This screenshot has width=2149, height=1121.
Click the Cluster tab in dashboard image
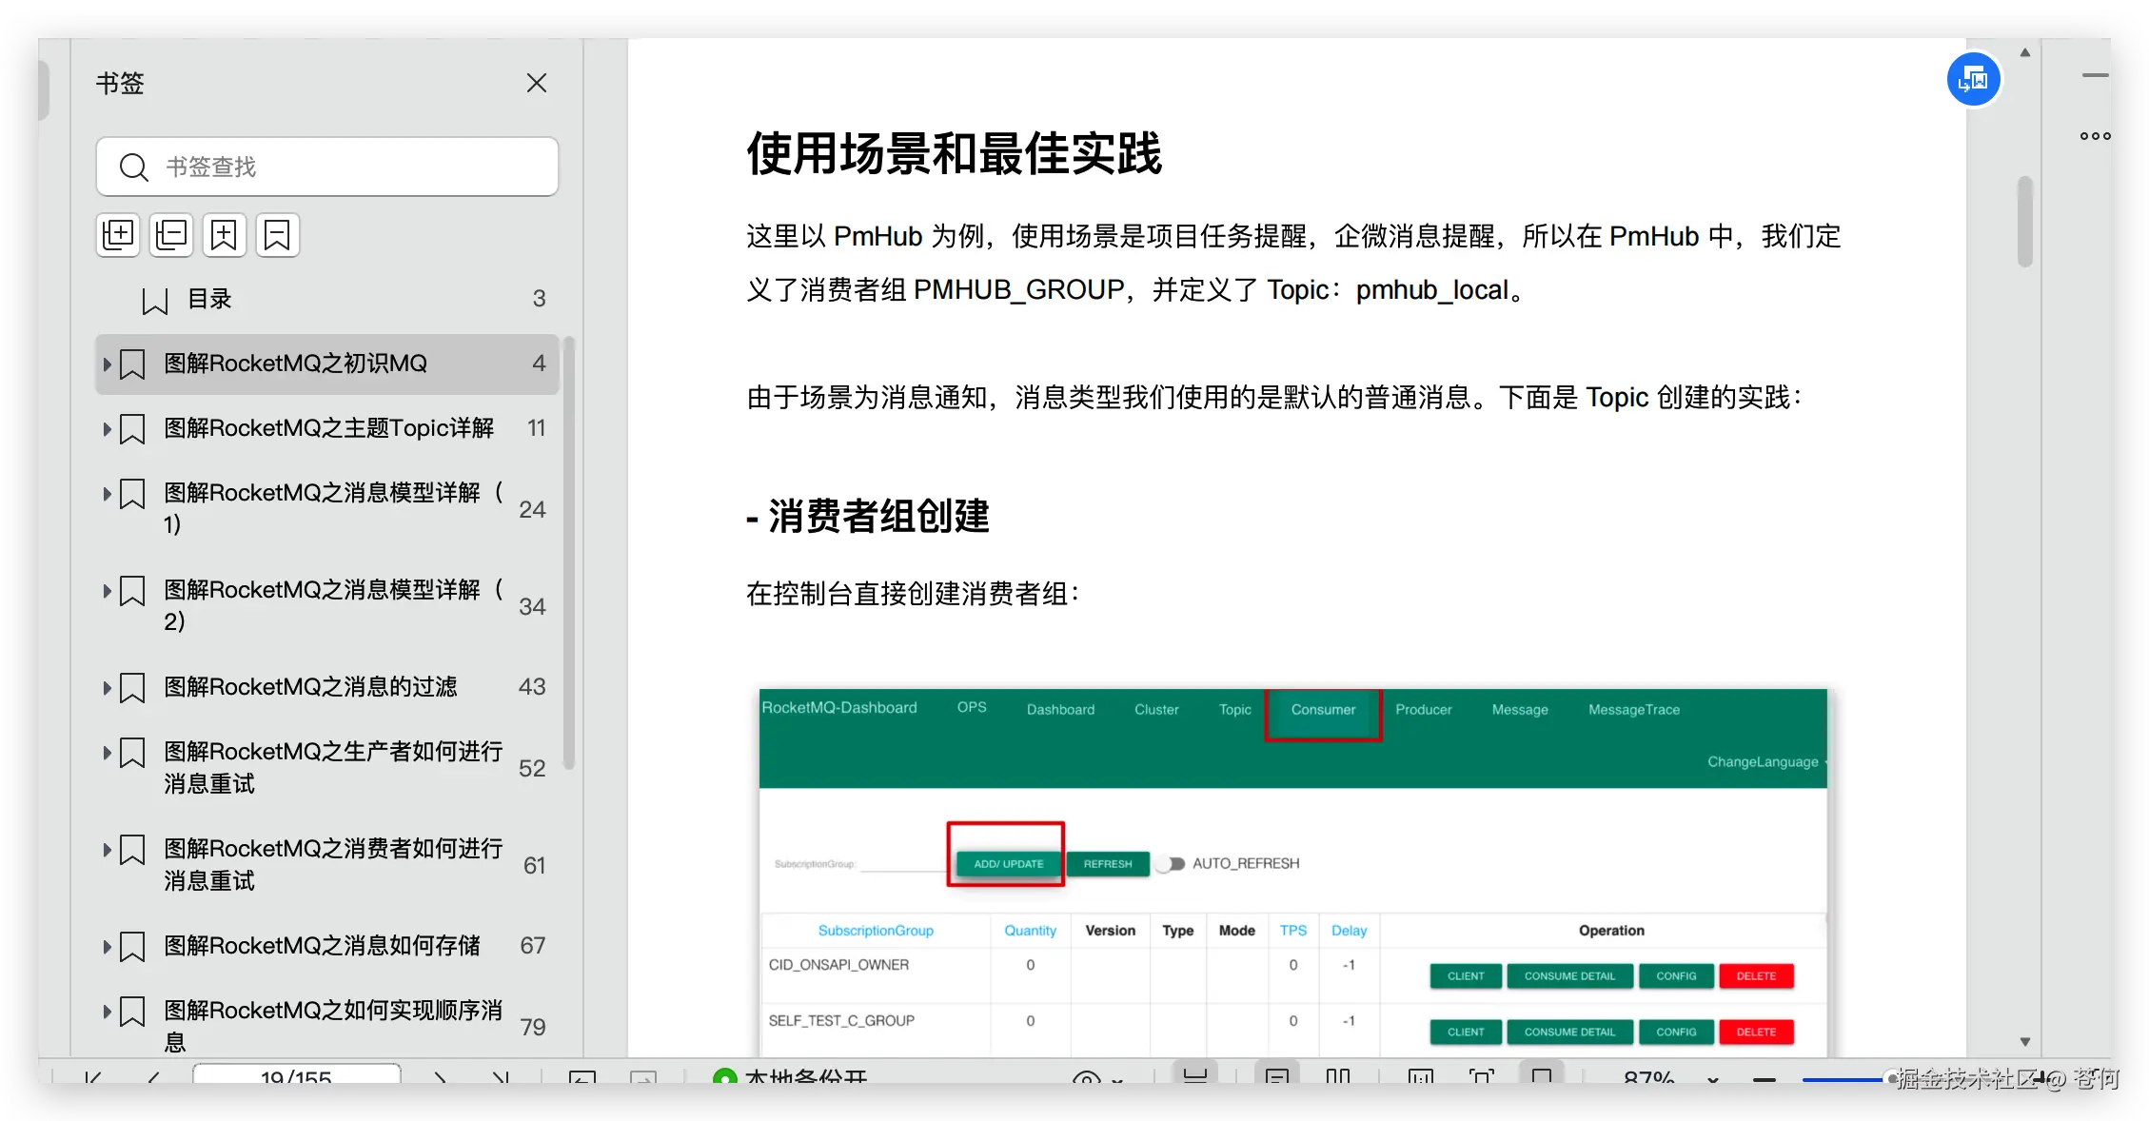click(1156, 710)
